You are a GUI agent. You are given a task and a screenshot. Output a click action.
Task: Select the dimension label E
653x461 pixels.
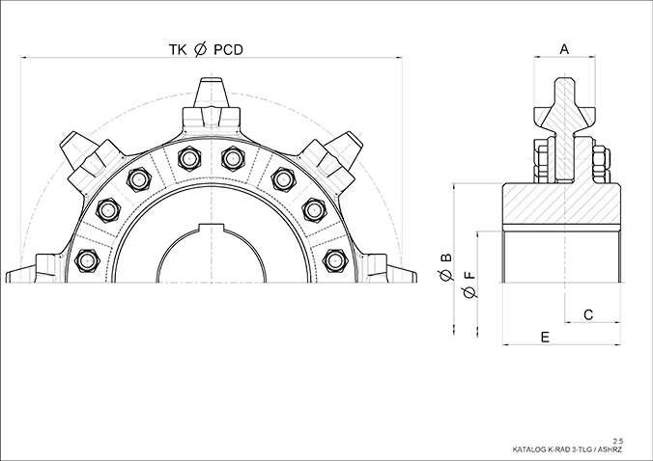[545, 337]
